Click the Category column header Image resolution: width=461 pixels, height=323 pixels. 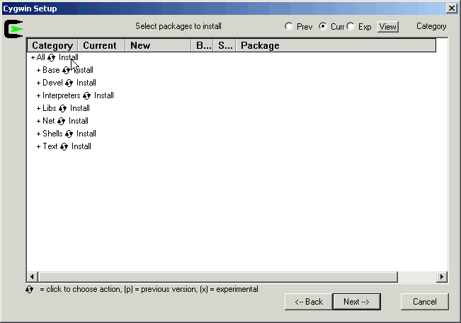click(52, 45)
